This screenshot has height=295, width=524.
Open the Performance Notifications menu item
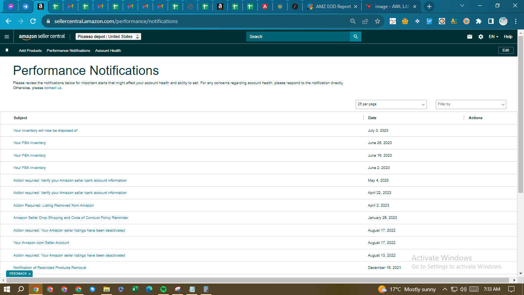pos(68,50)
